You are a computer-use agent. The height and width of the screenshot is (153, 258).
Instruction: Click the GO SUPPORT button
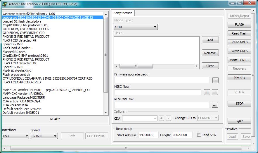tap(97, 136)
